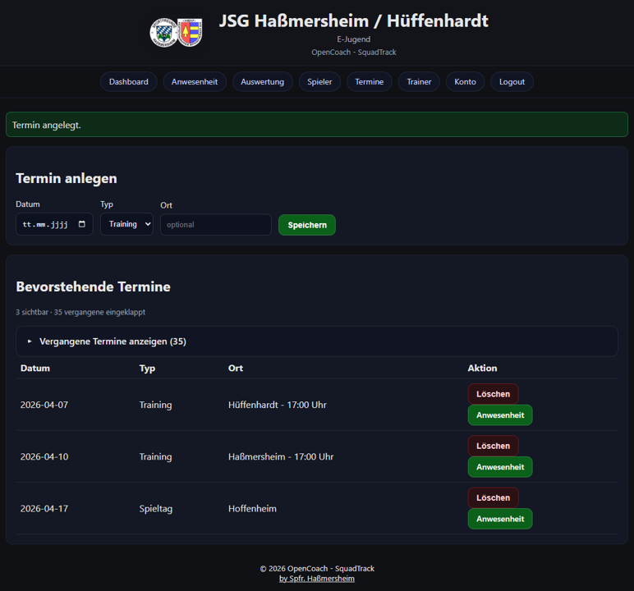Click the date cell 2026-04-17
The image size is (634, 591).
pyautogui.click(x=44, y=508)
